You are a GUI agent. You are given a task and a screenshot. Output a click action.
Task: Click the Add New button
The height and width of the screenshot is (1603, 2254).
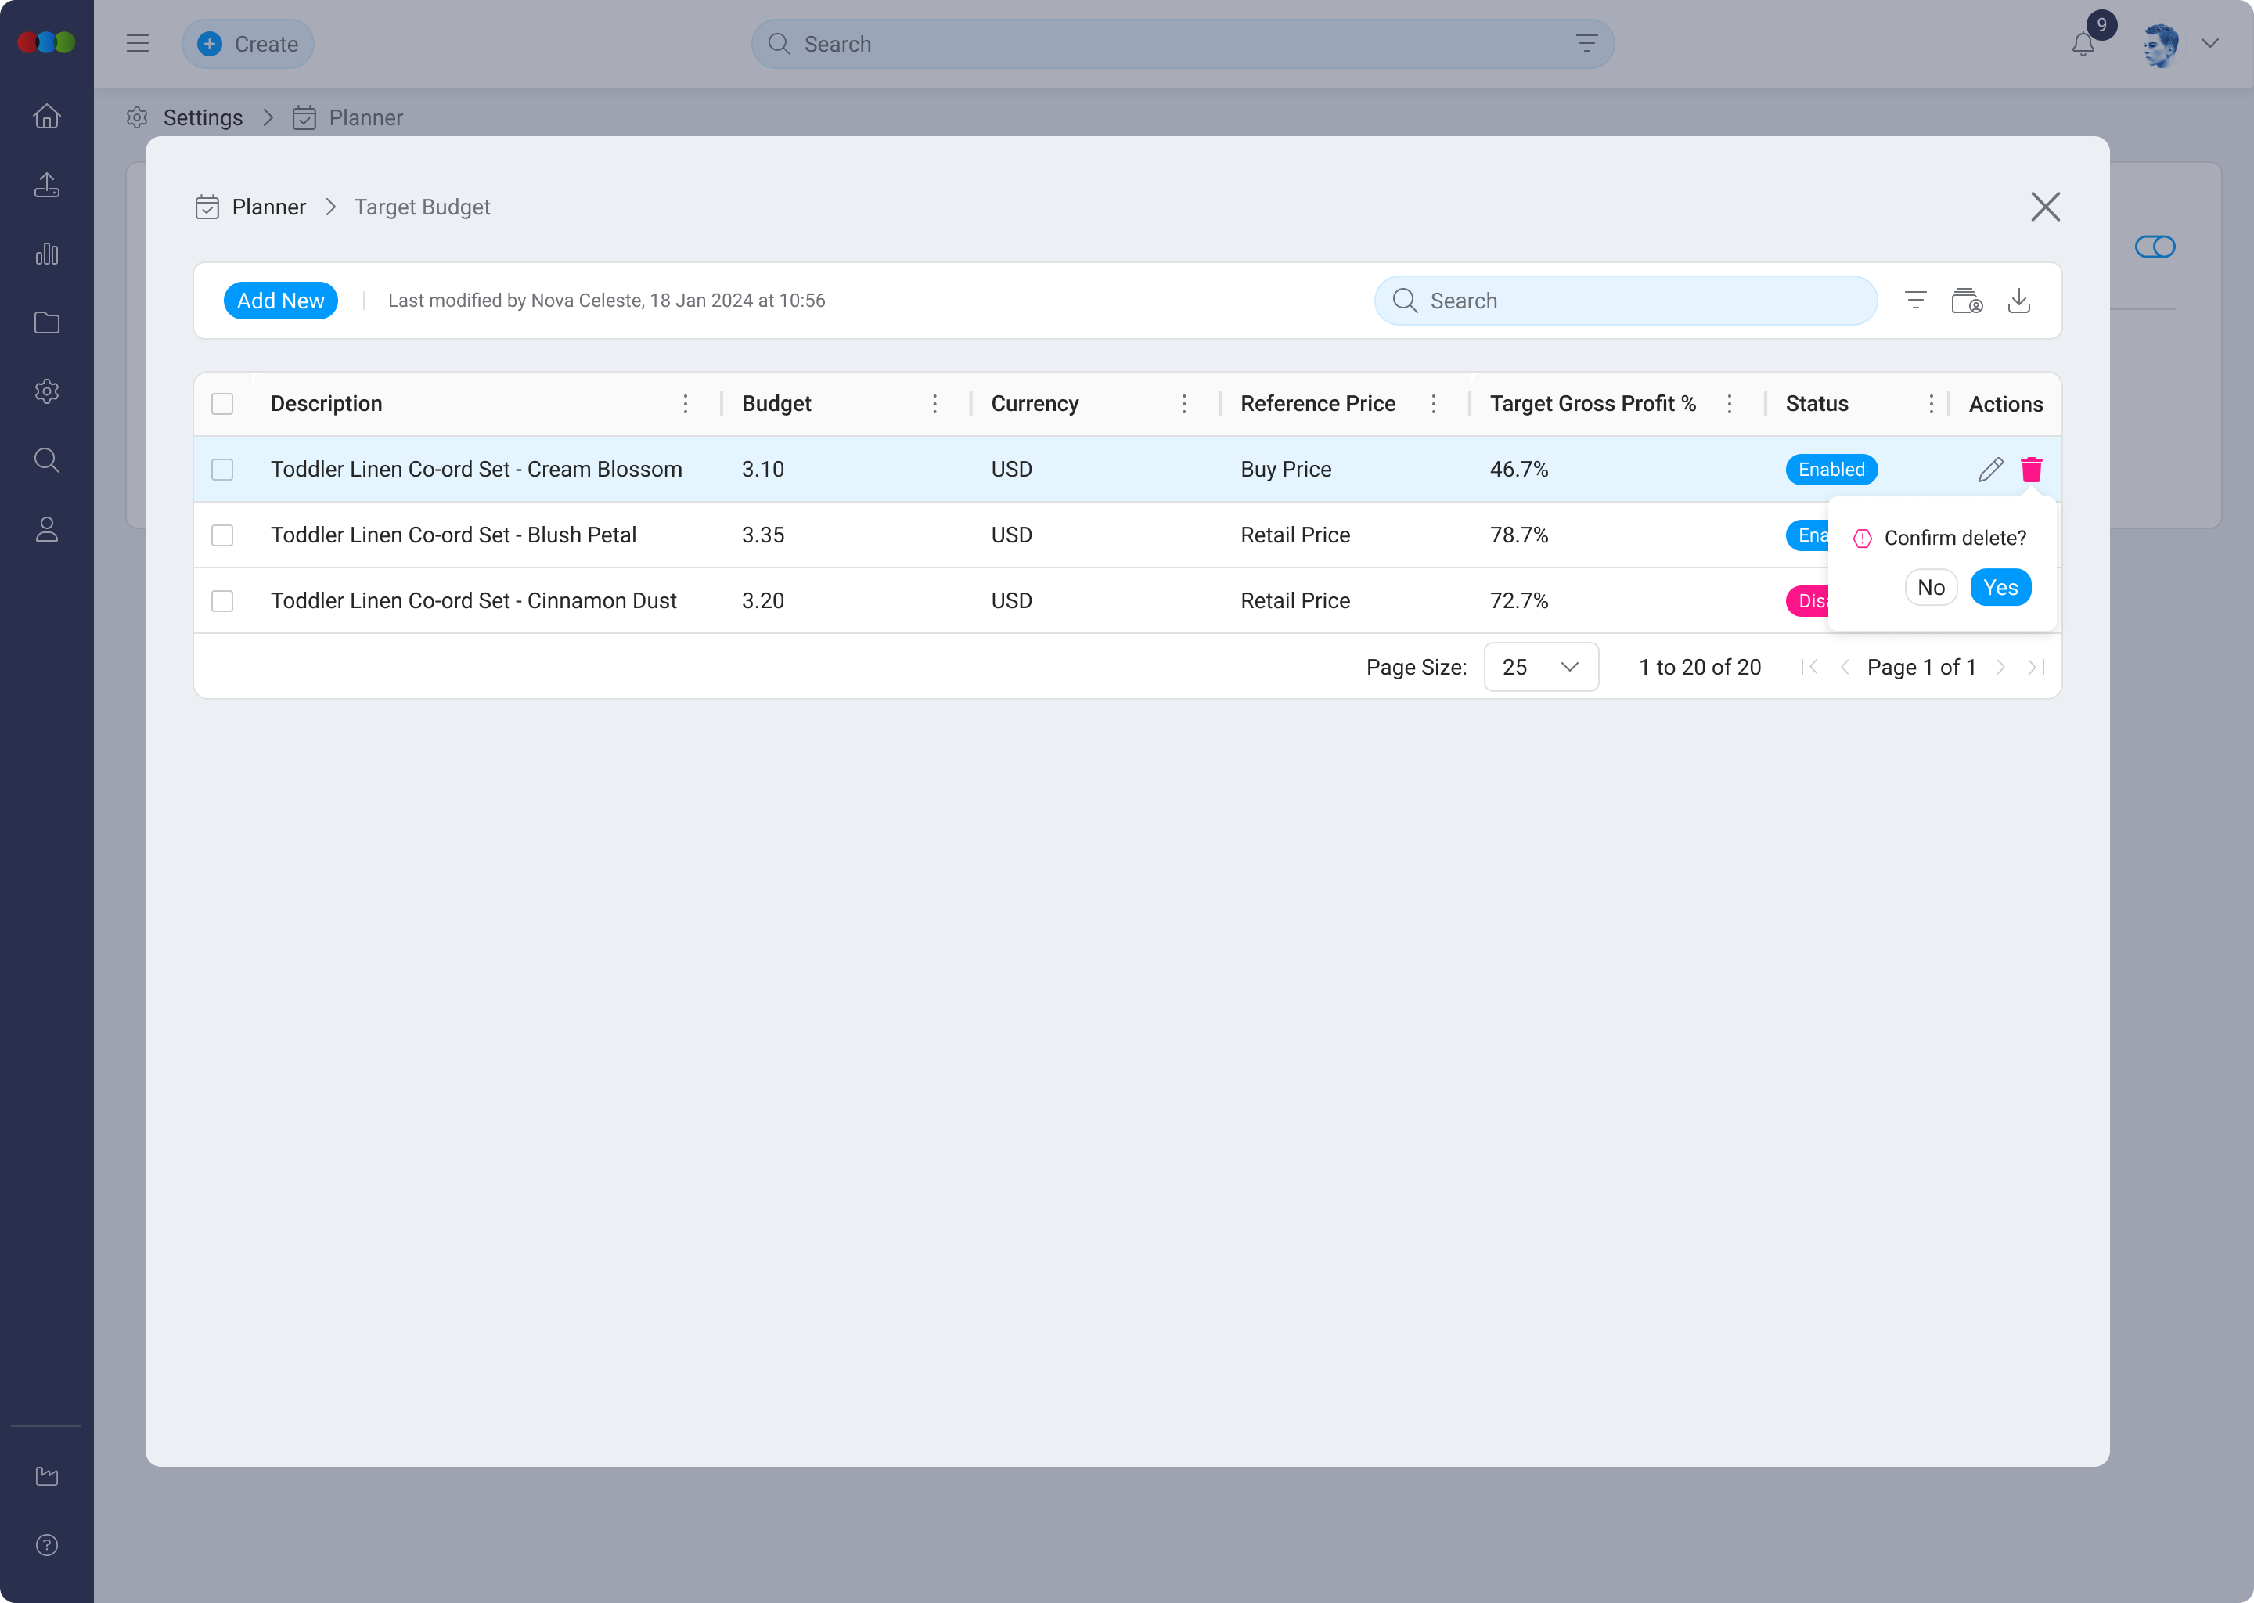tap(280, 300)
